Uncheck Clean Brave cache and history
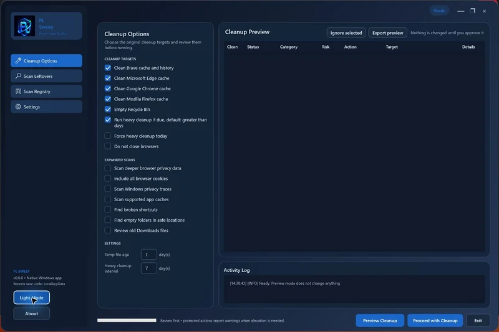 coord(108,68)
